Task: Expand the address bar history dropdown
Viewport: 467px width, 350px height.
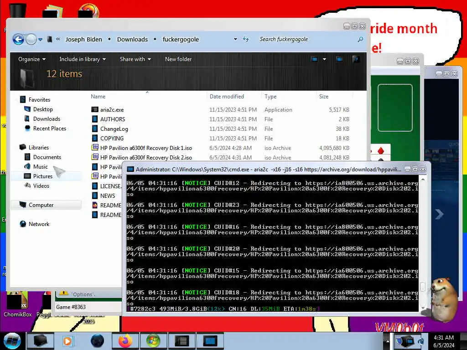Action: (235, 39)
